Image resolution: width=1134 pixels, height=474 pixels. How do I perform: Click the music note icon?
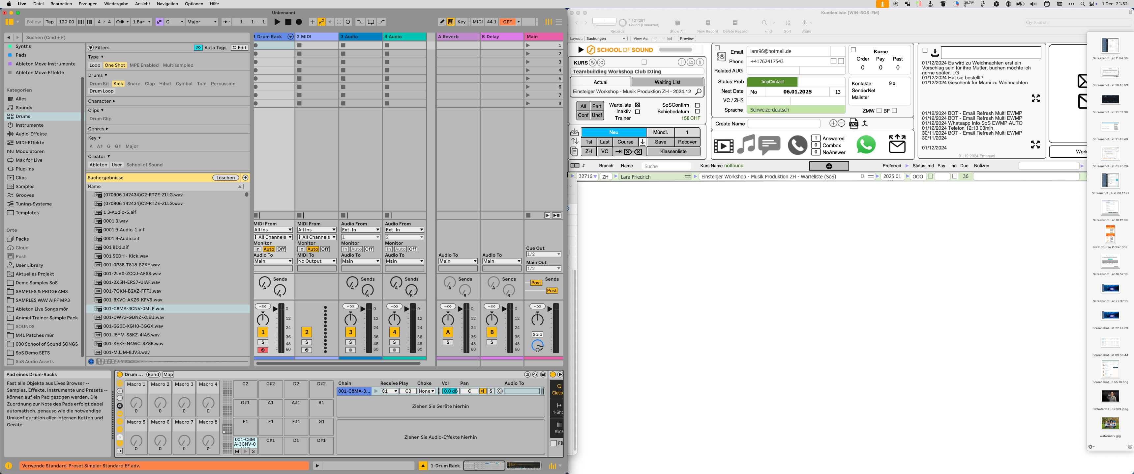coord(746,144)
